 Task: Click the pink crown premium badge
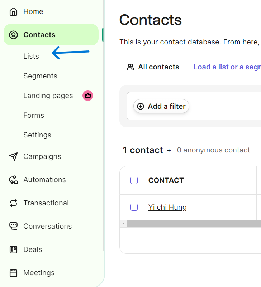[88, 96]
